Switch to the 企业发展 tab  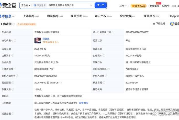(x=127, y=16)
